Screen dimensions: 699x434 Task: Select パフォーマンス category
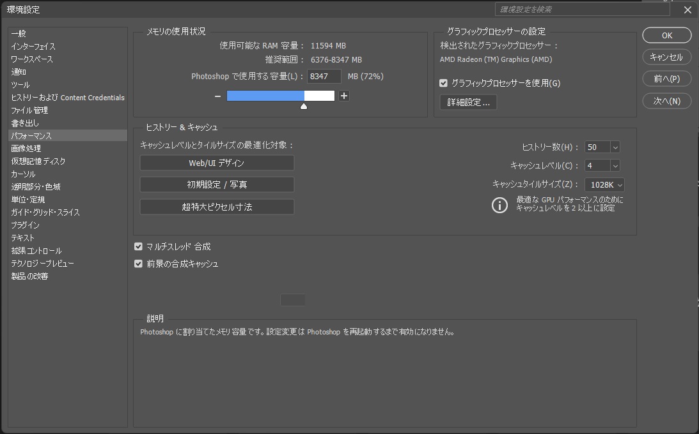tap(68, 135)
